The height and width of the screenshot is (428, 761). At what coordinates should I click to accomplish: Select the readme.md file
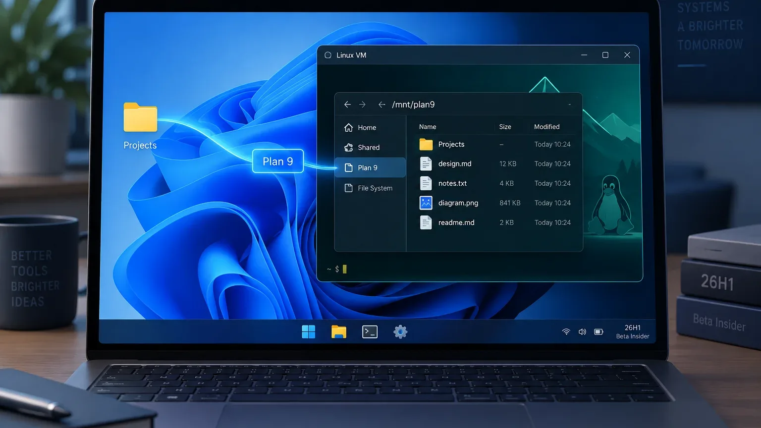[x=495, y=222]
